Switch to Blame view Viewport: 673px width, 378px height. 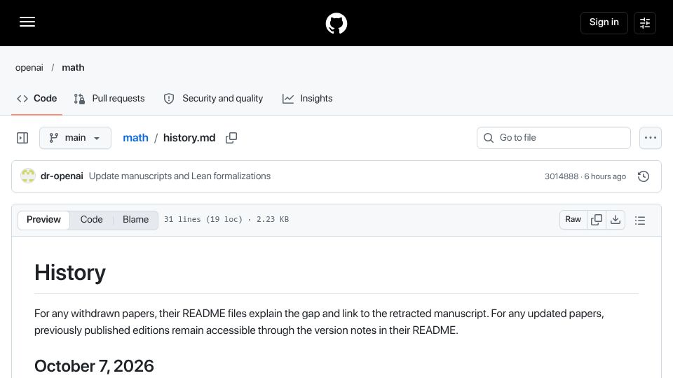coord(135,220)
